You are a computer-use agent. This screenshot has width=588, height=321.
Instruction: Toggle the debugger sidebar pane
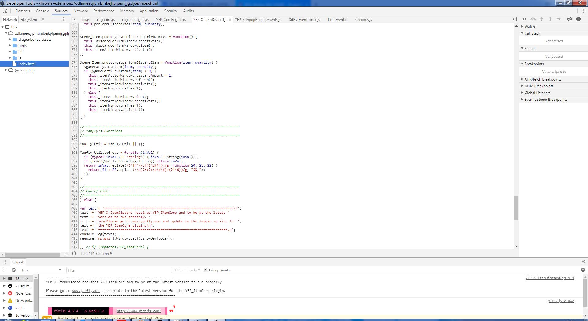514,19
